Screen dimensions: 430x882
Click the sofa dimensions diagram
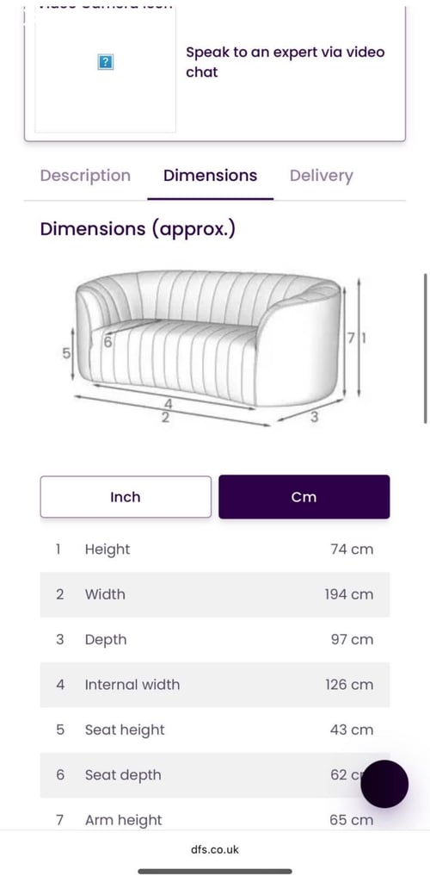(213, 348)
